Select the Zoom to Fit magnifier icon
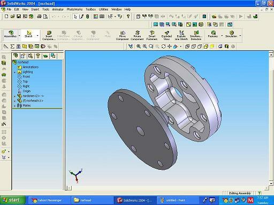Screen dimensions: 274x205 tap(139, 46)
